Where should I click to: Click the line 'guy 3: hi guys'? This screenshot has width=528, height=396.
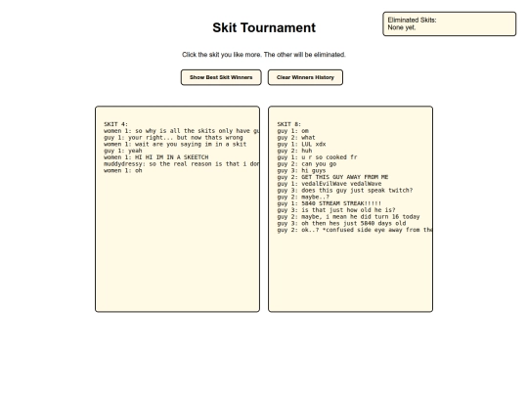[301, 171]
